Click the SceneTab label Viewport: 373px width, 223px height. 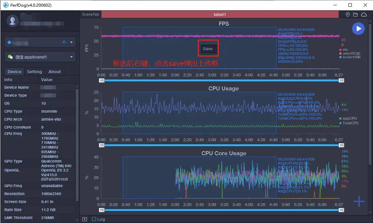click(90, 14)
